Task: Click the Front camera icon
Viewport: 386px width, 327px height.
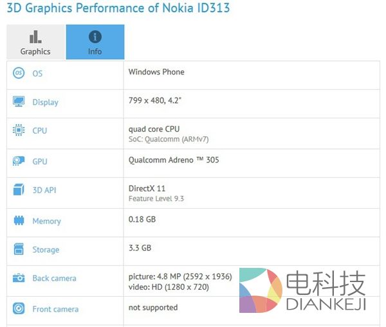Action: (19, 309)
